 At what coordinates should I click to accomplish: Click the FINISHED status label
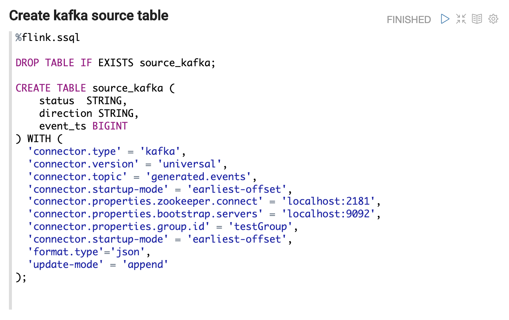point(409,19)
